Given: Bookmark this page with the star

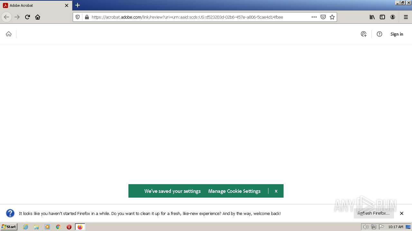Looking at the screenshot, I should click(332, 17).
